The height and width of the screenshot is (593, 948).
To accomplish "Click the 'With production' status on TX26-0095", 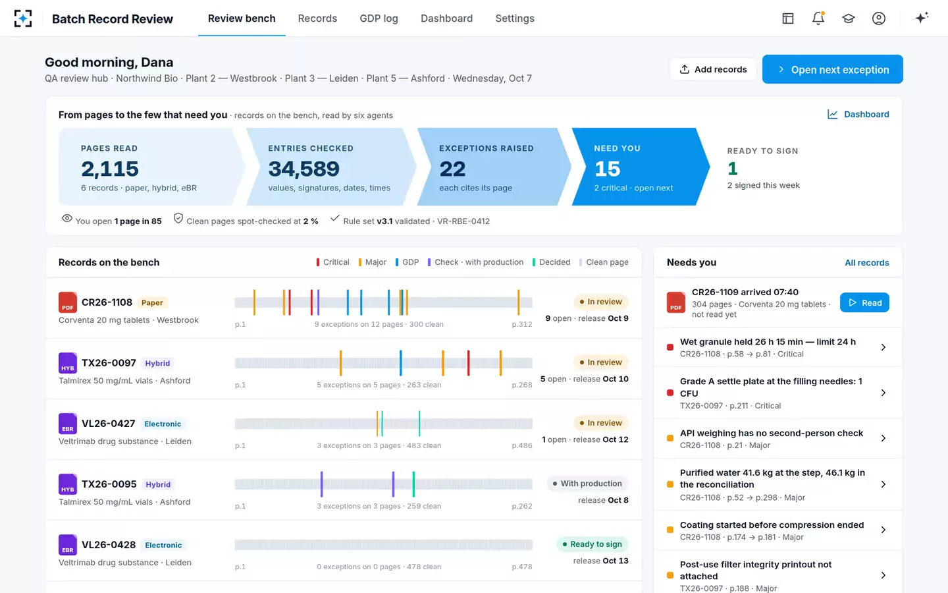I will click(x=587, y=484).
